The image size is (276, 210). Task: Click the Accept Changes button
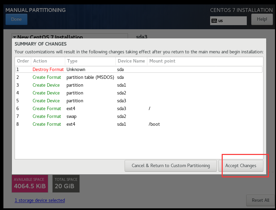coord(241,166)
